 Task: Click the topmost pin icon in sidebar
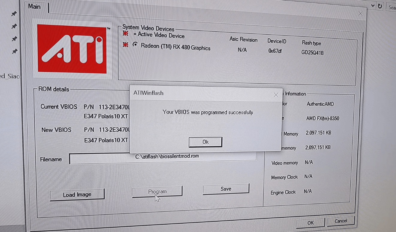(x=14, y=14)
